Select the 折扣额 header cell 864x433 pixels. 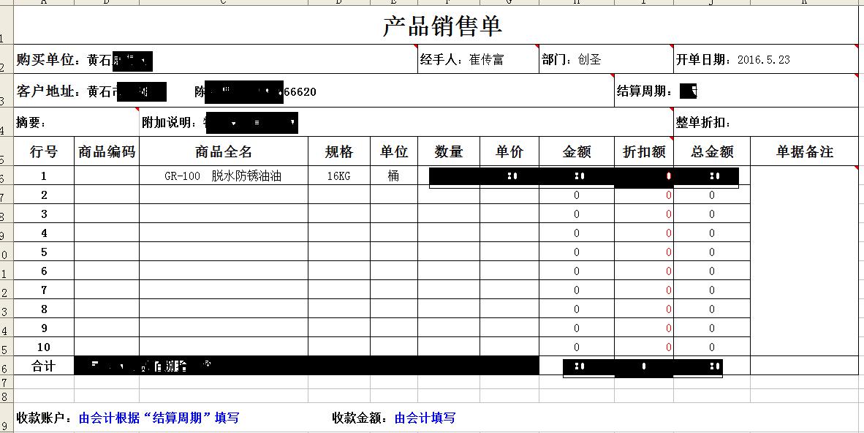coord(643,152)
